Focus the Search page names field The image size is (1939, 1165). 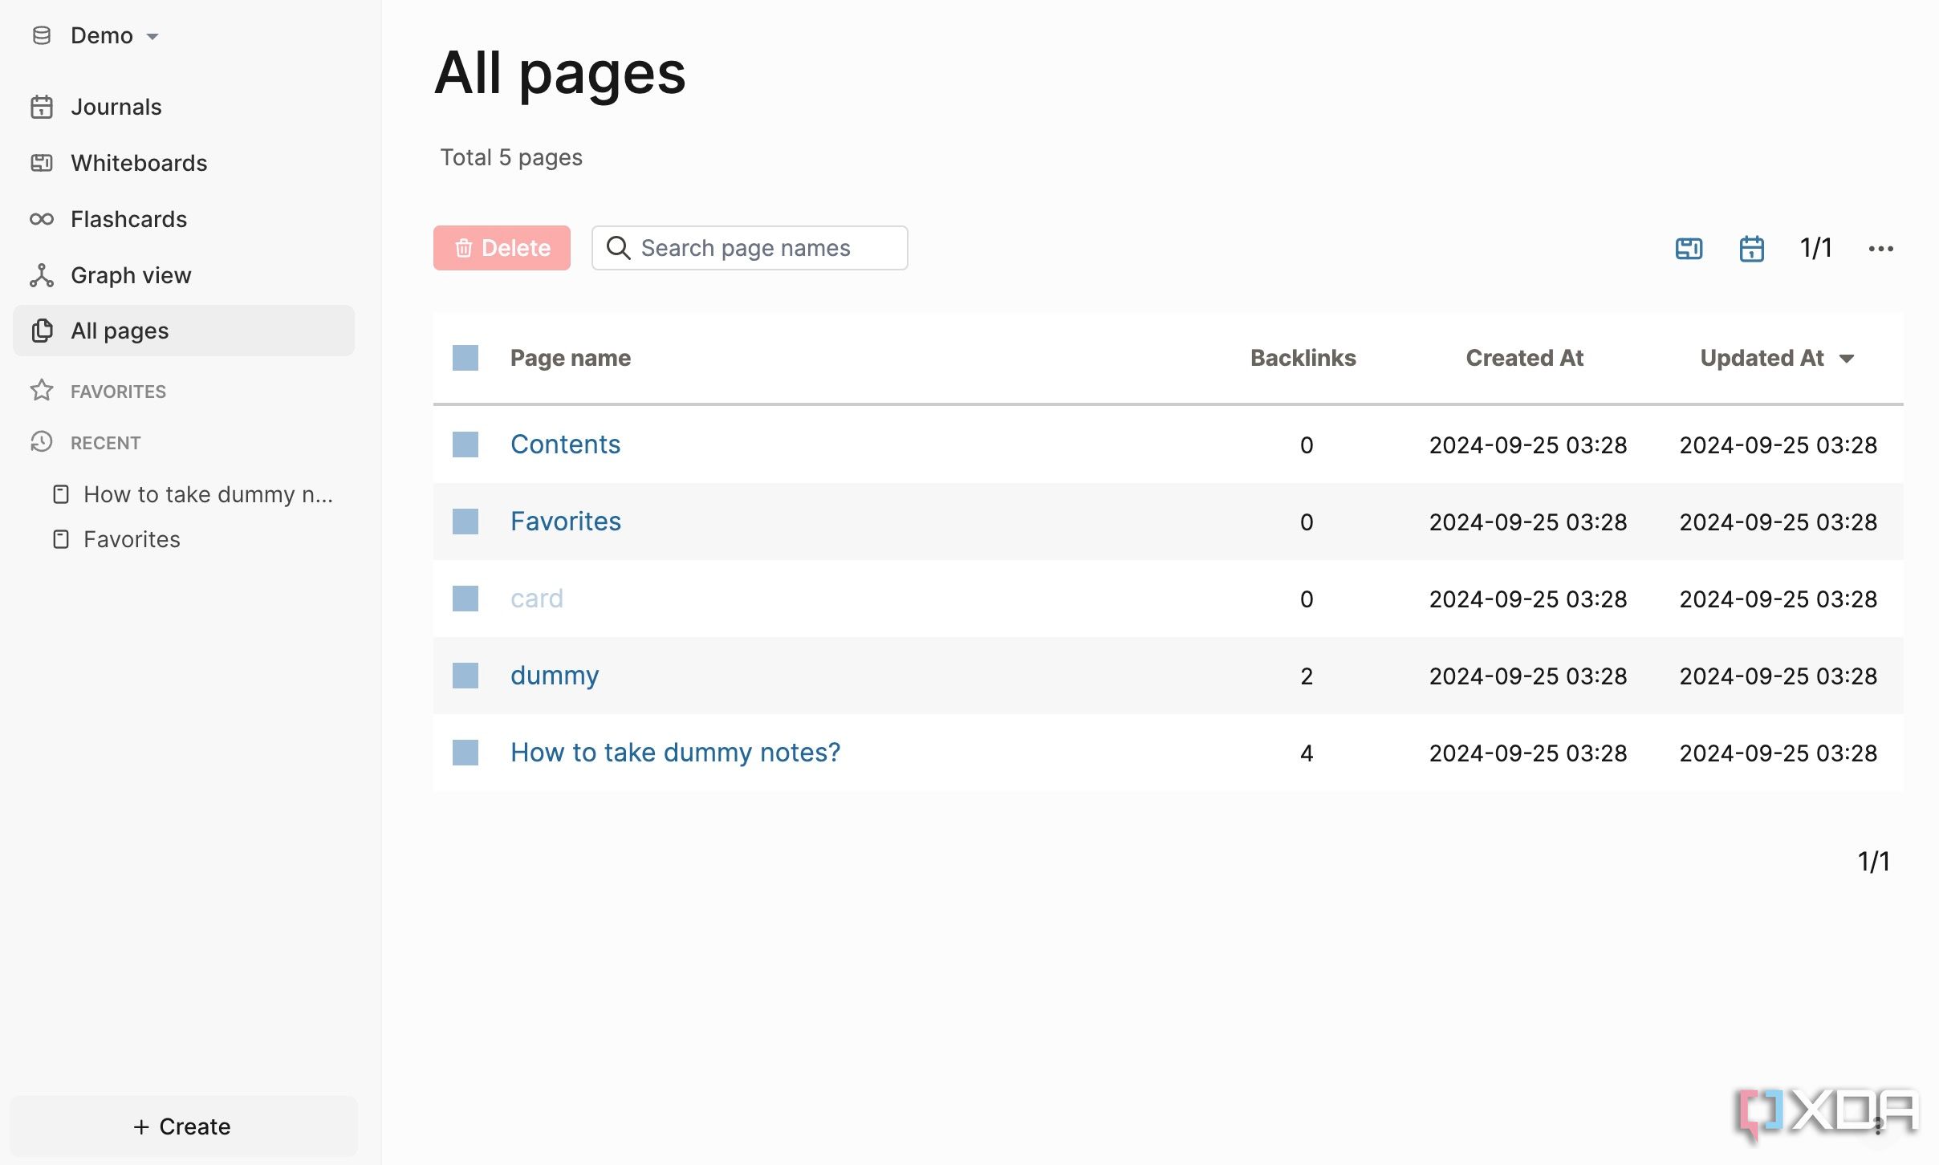(750, 248)
